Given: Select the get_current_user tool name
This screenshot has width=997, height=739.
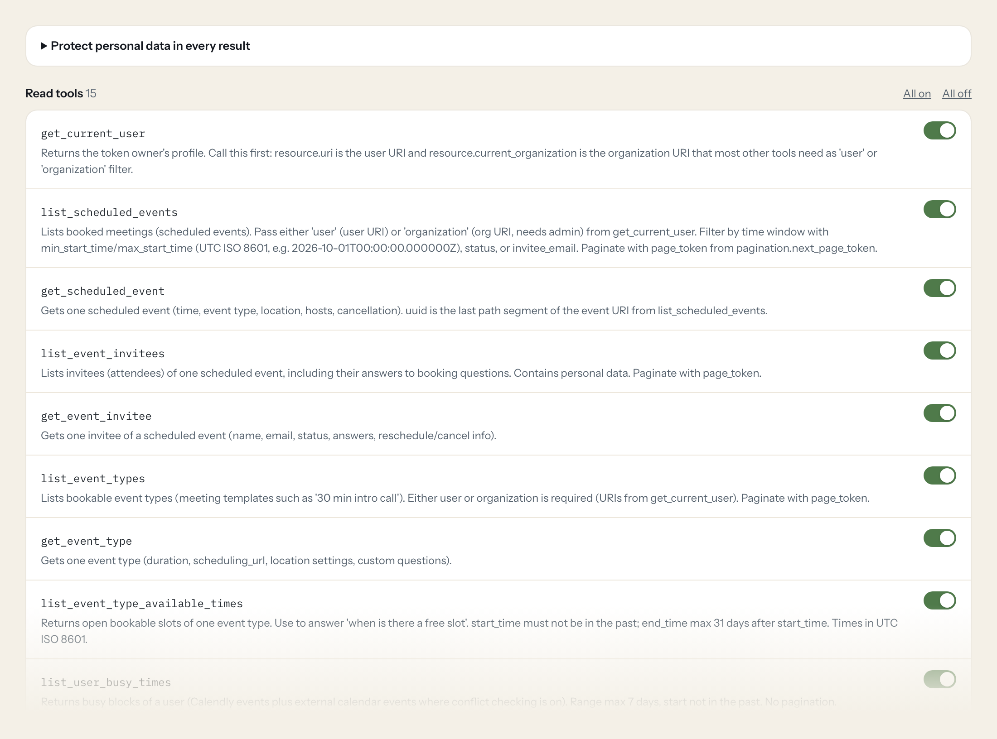Looking at the screenshot, I should coord(93,134).
